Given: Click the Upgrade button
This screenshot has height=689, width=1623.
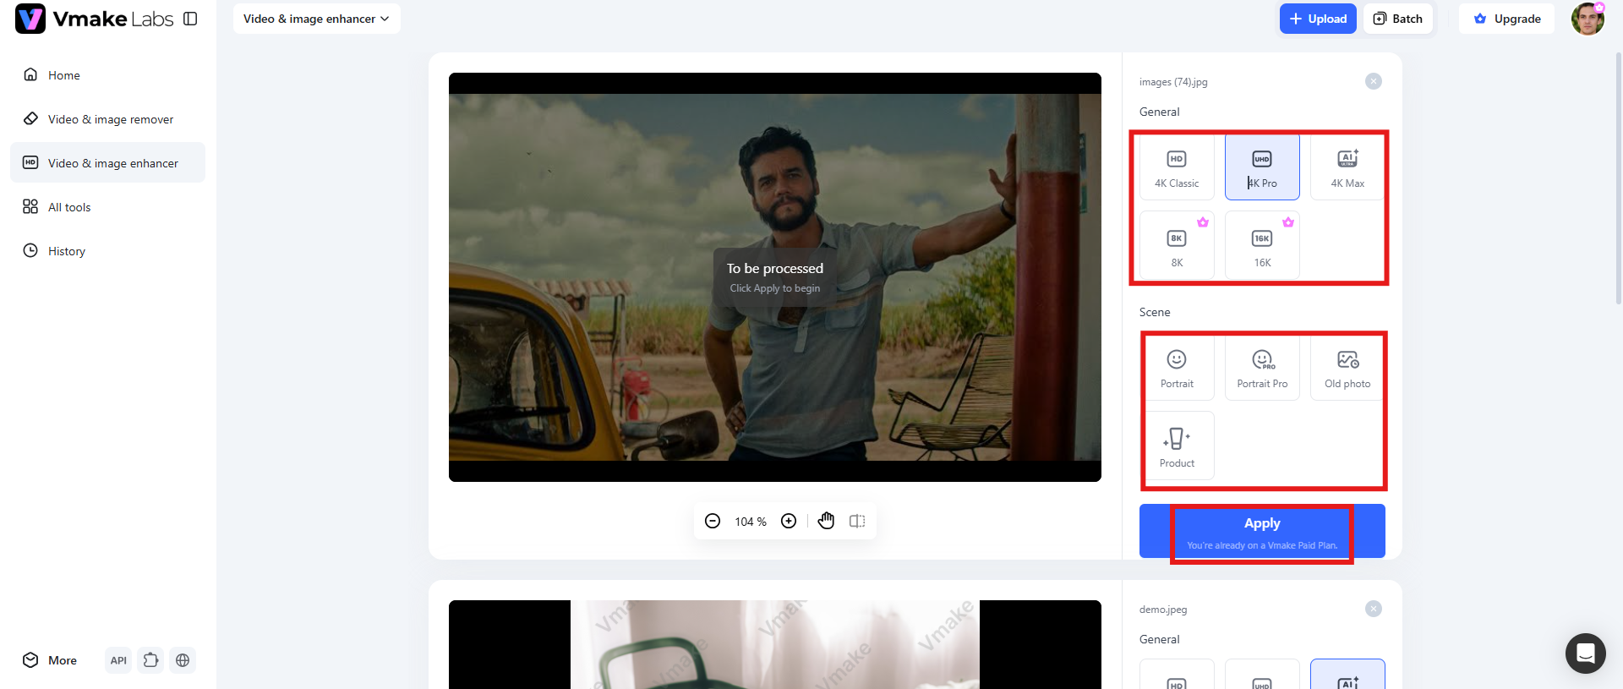Looking at the screenshot, I should click(x=1507, y=19).
